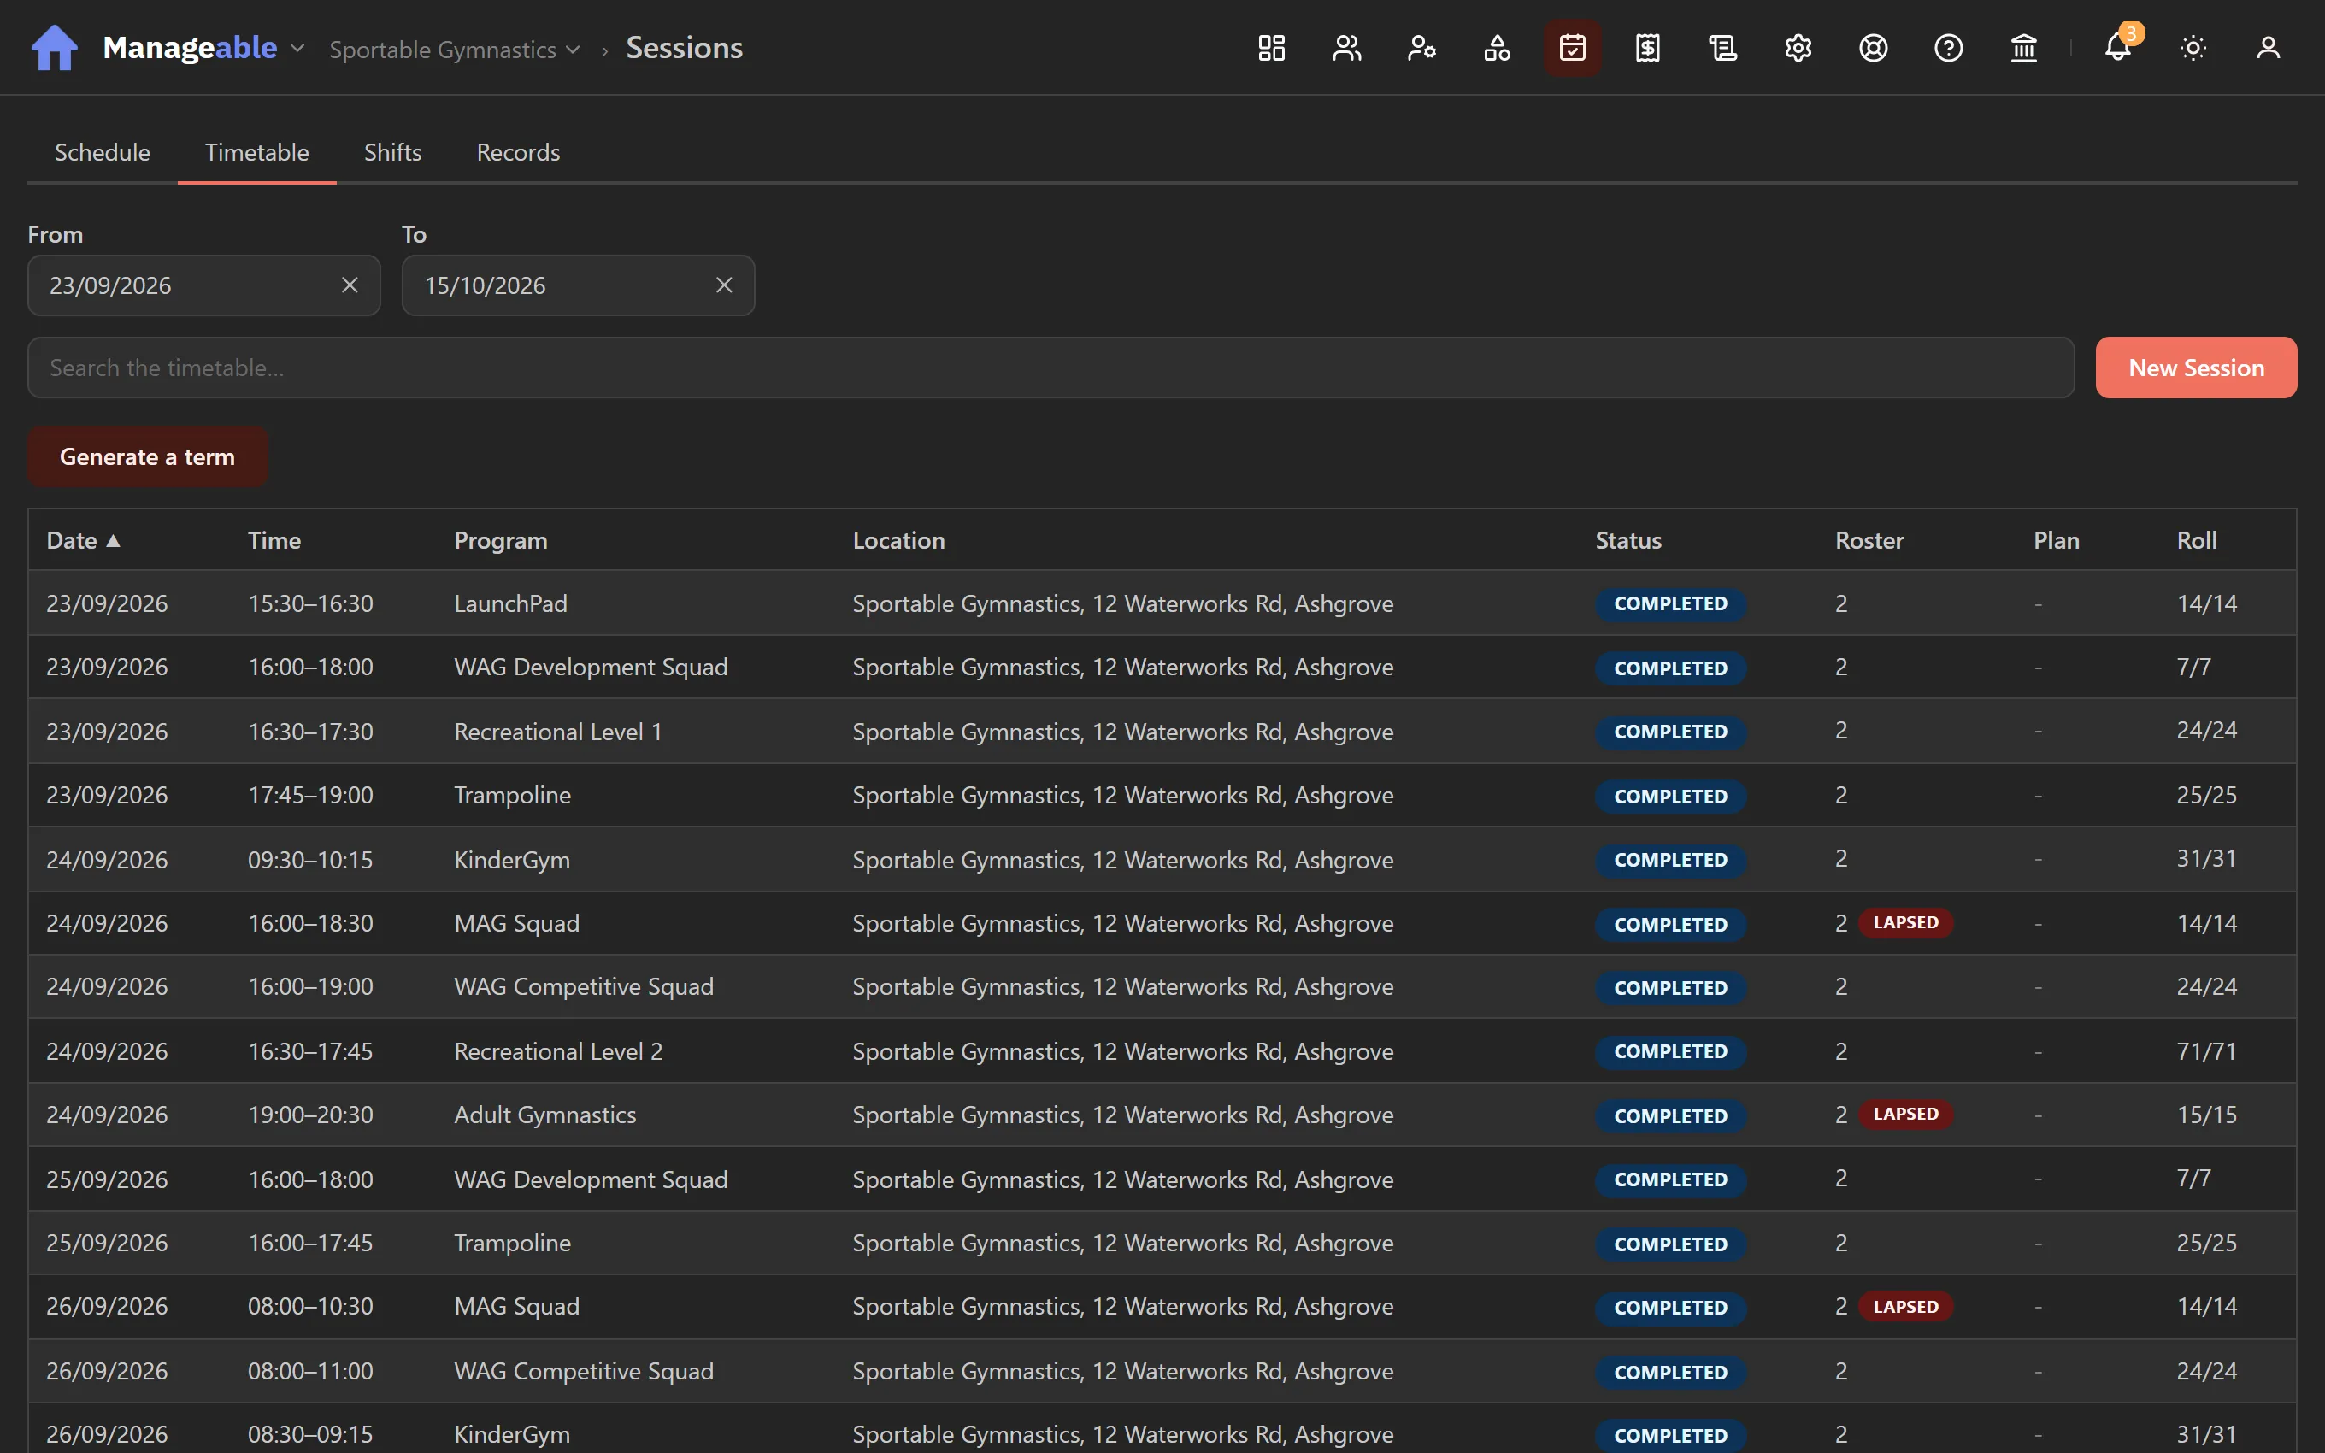Click the Manageable home logo icon

[x=54, y=47]
